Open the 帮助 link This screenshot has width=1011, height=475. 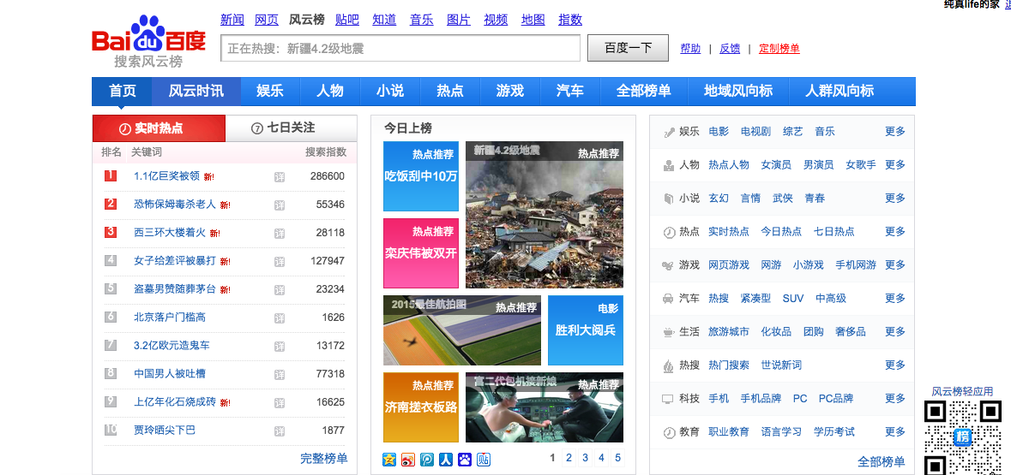tap(690, 48)
